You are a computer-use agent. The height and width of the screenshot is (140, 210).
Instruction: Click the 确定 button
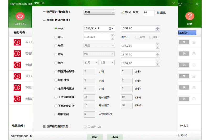pyautogui.click(x=95, y=137)
